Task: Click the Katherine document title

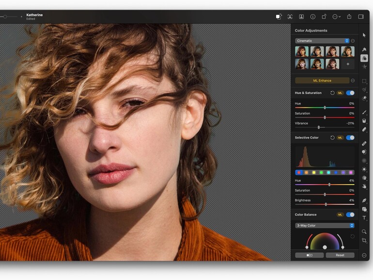Action: (34, 15)
